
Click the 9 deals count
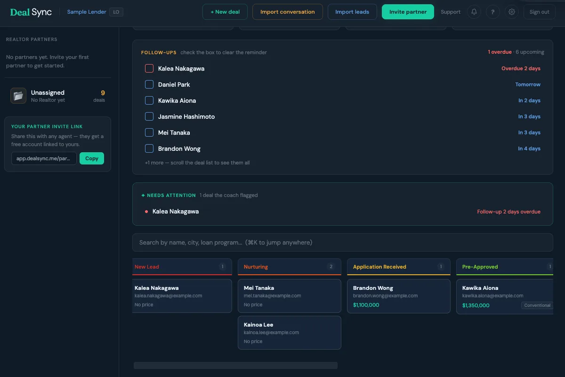[99, 96]
